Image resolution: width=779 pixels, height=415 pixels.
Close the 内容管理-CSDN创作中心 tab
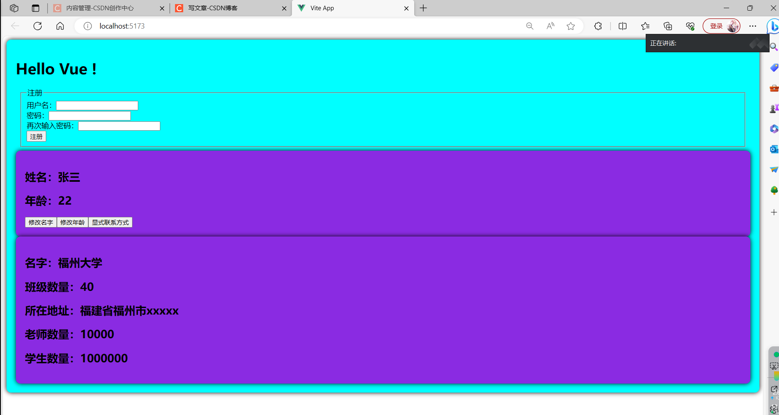162,8
